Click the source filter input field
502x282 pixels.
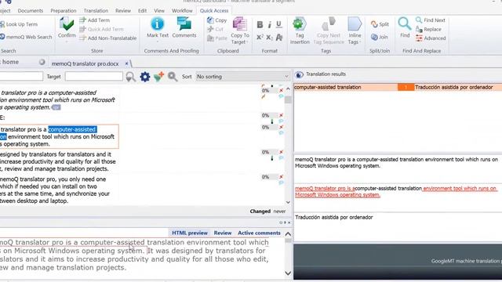point(21,76)
